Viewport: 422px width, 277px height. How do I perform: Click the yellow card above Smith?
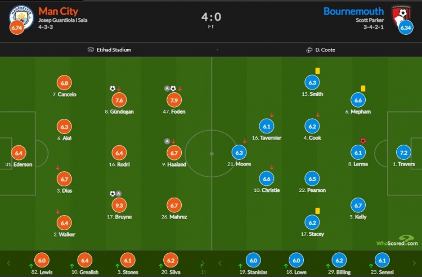tap(317, 71)
